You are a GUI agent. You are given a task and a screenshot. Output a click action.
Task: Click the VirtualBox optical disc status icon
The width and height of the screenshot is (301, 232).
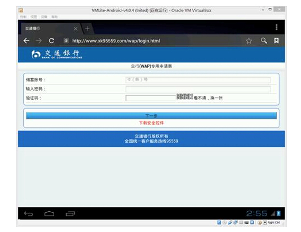click(x=224, y=222)
